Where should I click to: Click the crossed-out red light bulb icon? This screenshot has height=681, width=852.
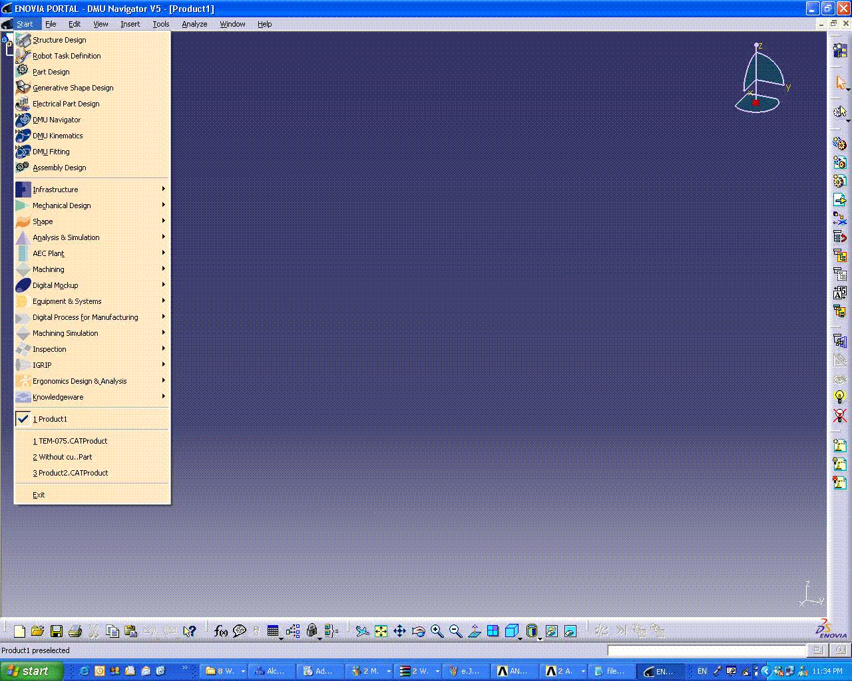click(x=840, y=416)
